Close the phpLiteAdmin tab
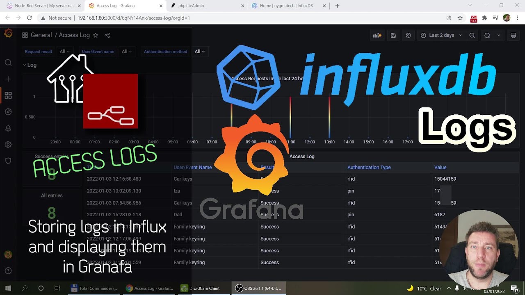Viewport: 525px width, 295px height. pyautogui.click(x=242, y=6)
